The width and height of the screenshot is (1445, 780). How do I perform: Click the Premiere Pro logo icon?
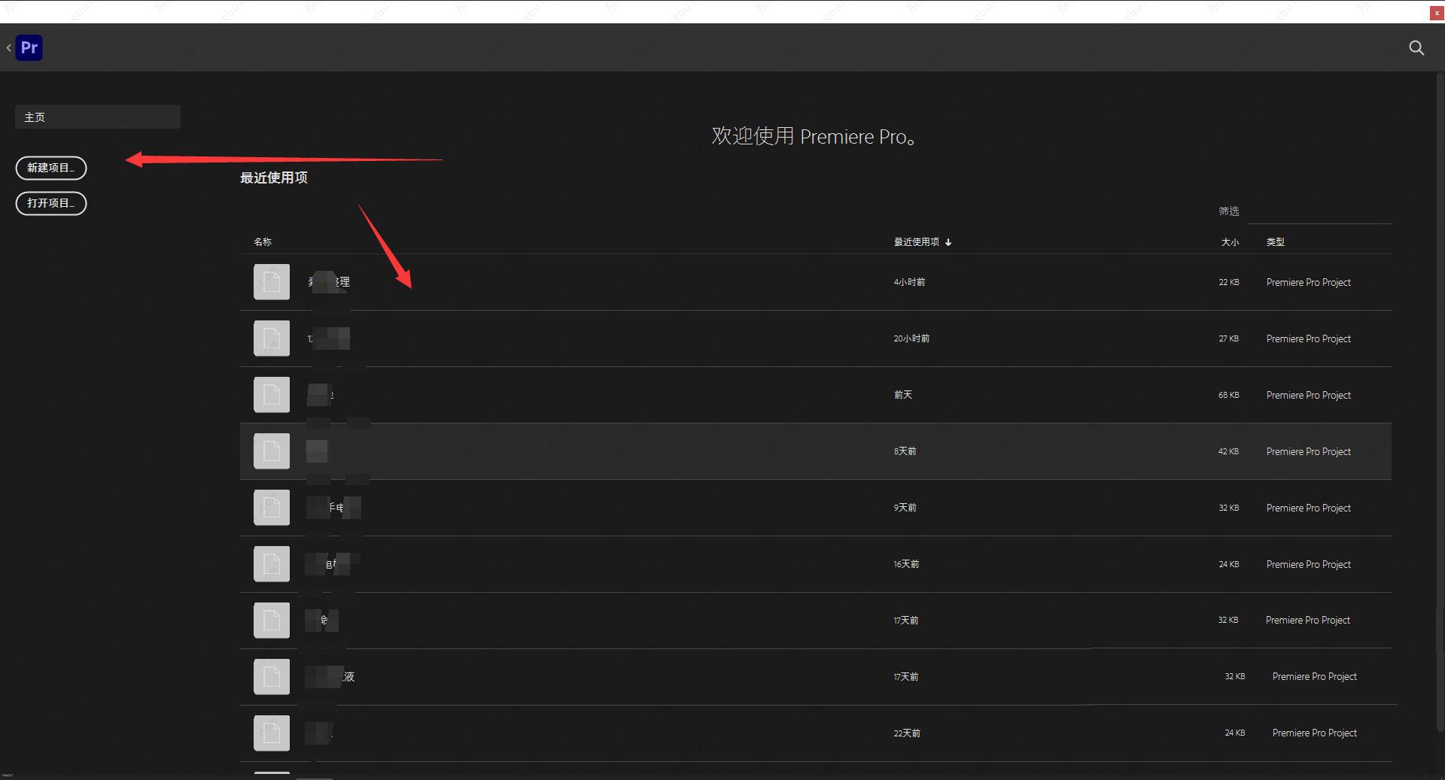tap(29, 47)
